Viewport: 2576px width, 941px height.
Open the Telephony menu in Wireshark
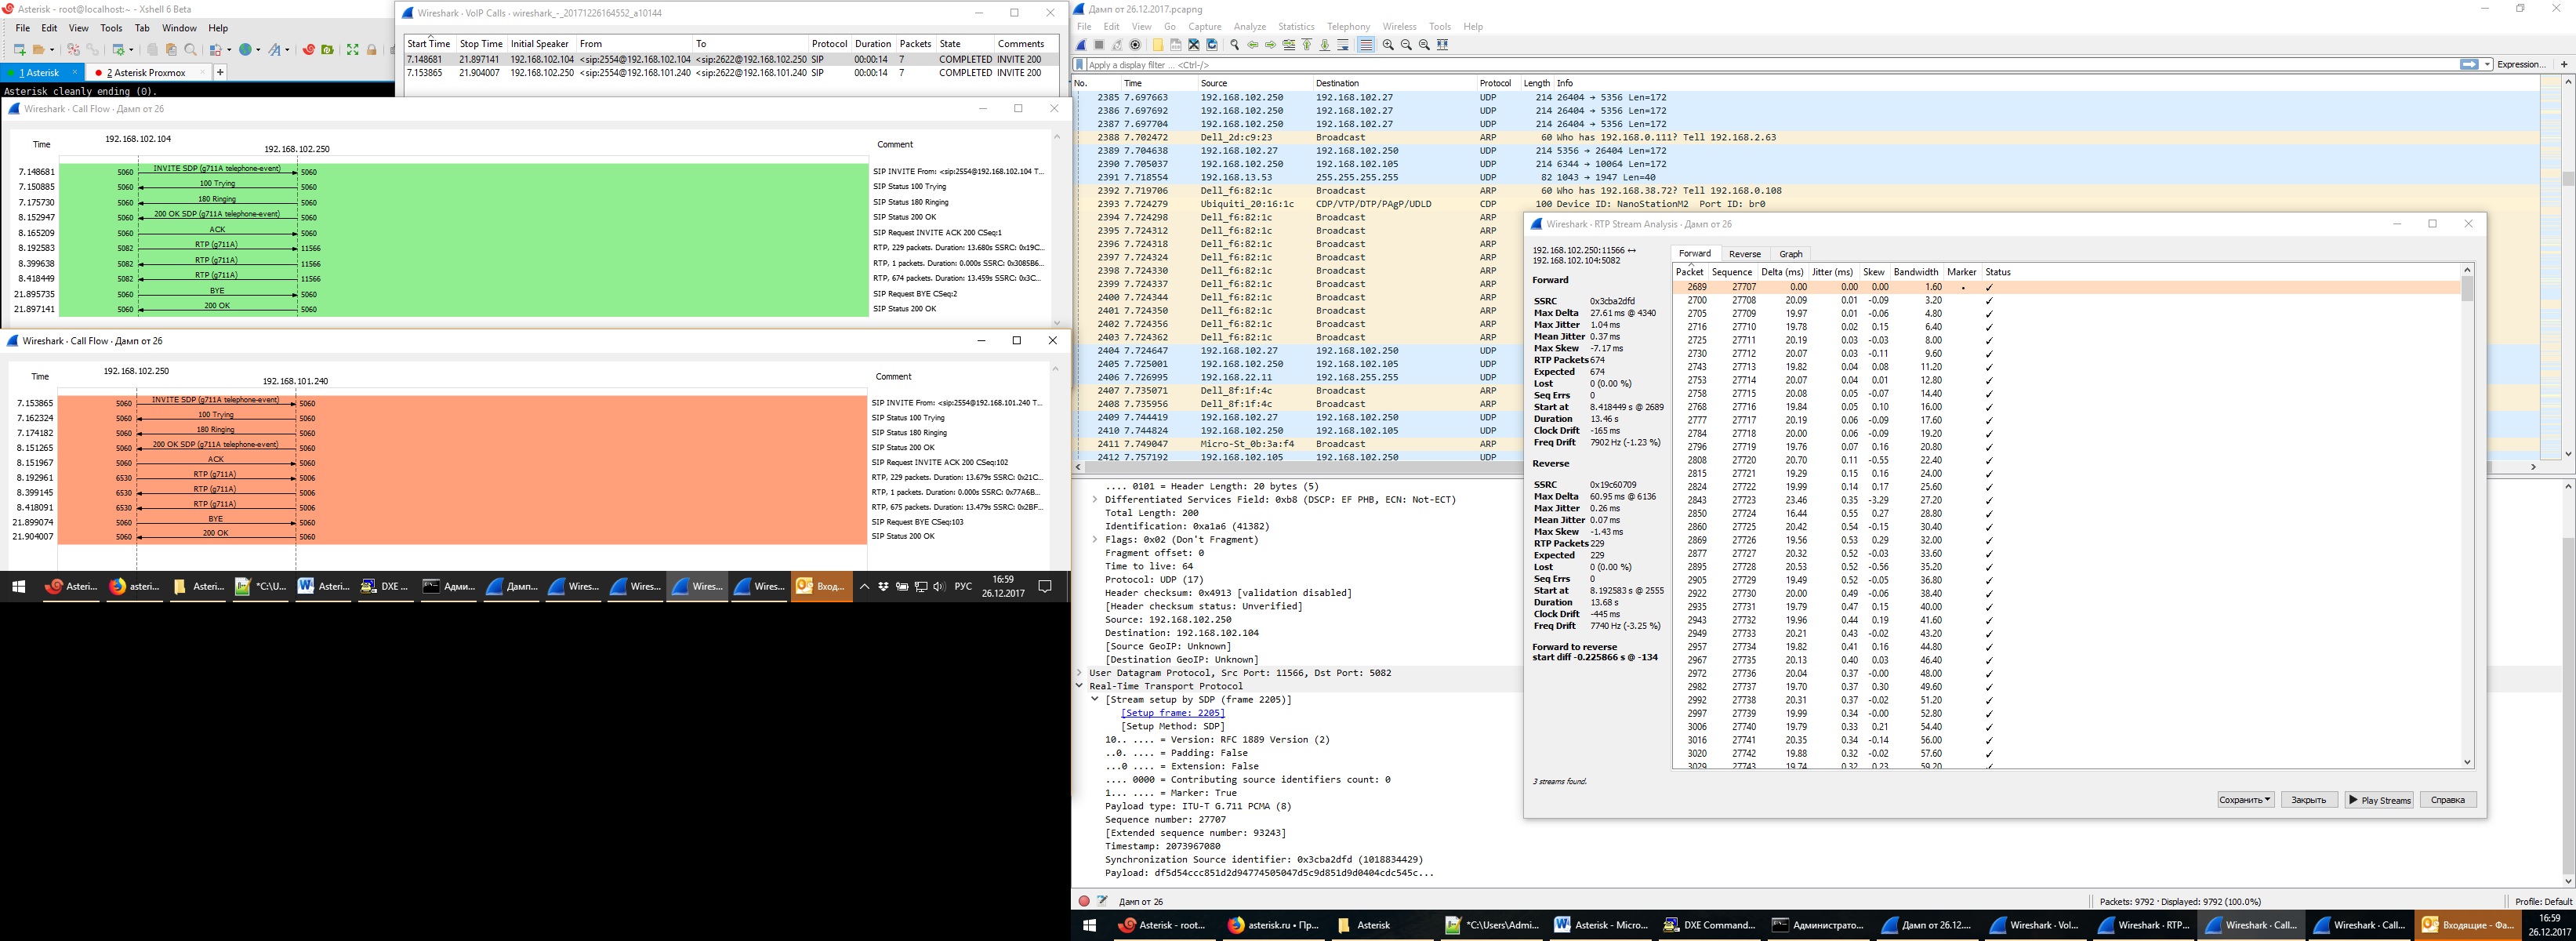[1348, 27]
